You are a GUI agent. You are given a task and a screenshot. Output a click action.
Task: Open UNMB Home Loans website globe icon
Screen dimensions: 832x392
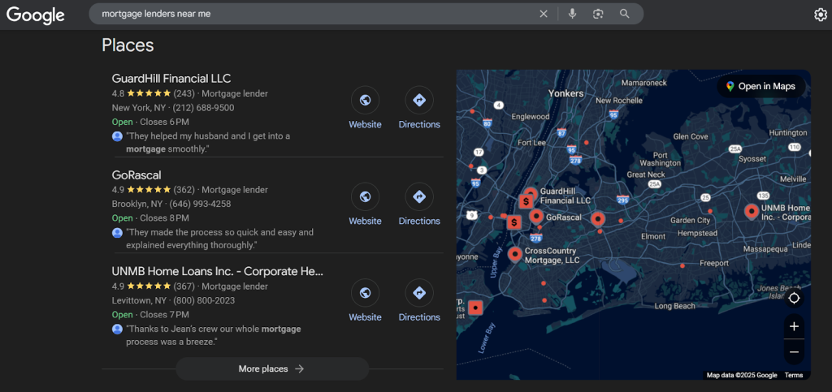click(365, 292)
